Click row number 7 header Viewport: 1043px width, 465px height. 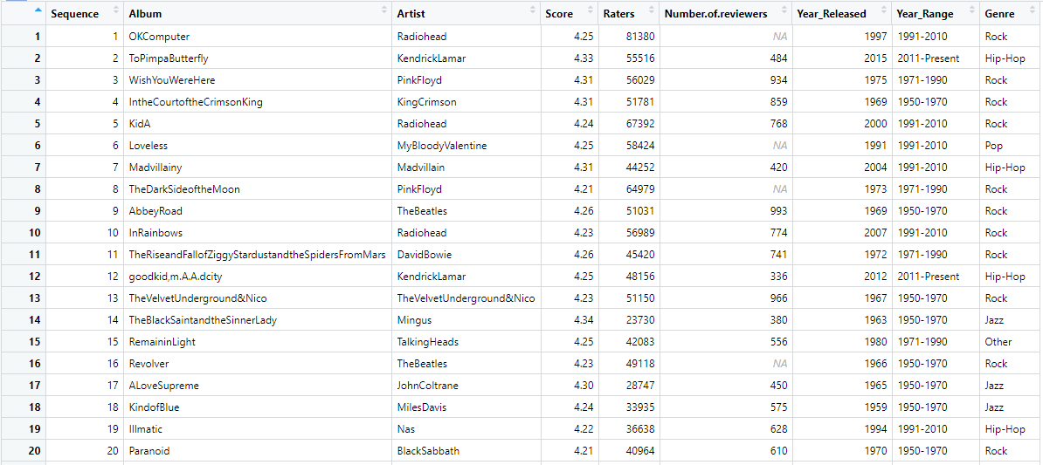[x=24, y=168]
